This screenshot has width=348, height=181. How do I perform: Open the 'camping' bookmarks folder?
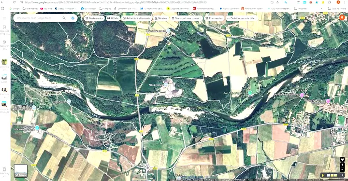[105, 8]
